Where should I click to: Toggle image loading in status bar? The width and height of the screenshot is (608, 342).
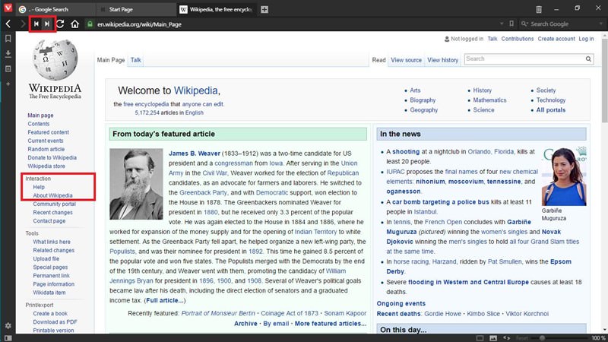(x=493, y=338)
